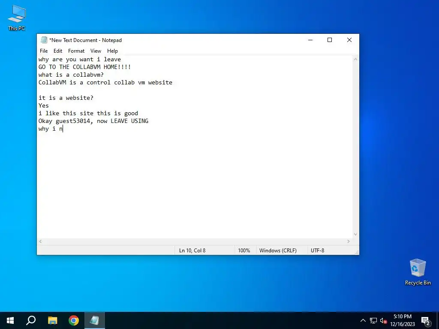This screenshot has width=439, height=329.
Task: Select the Notepad taskbar button
Action: click(x=94, y=320)
